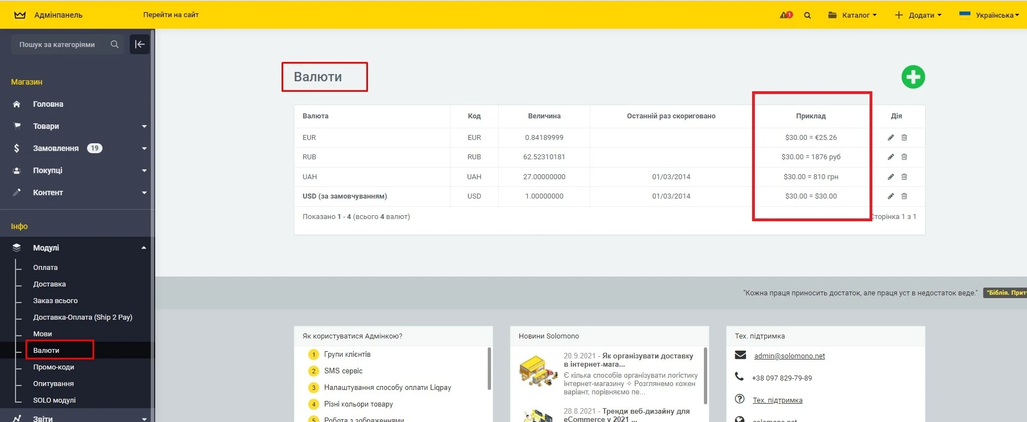The image size is (1027, 422).
Task: Open Доставка-Оплата (Ship 2 Pay) module
Action: (83, 317)
